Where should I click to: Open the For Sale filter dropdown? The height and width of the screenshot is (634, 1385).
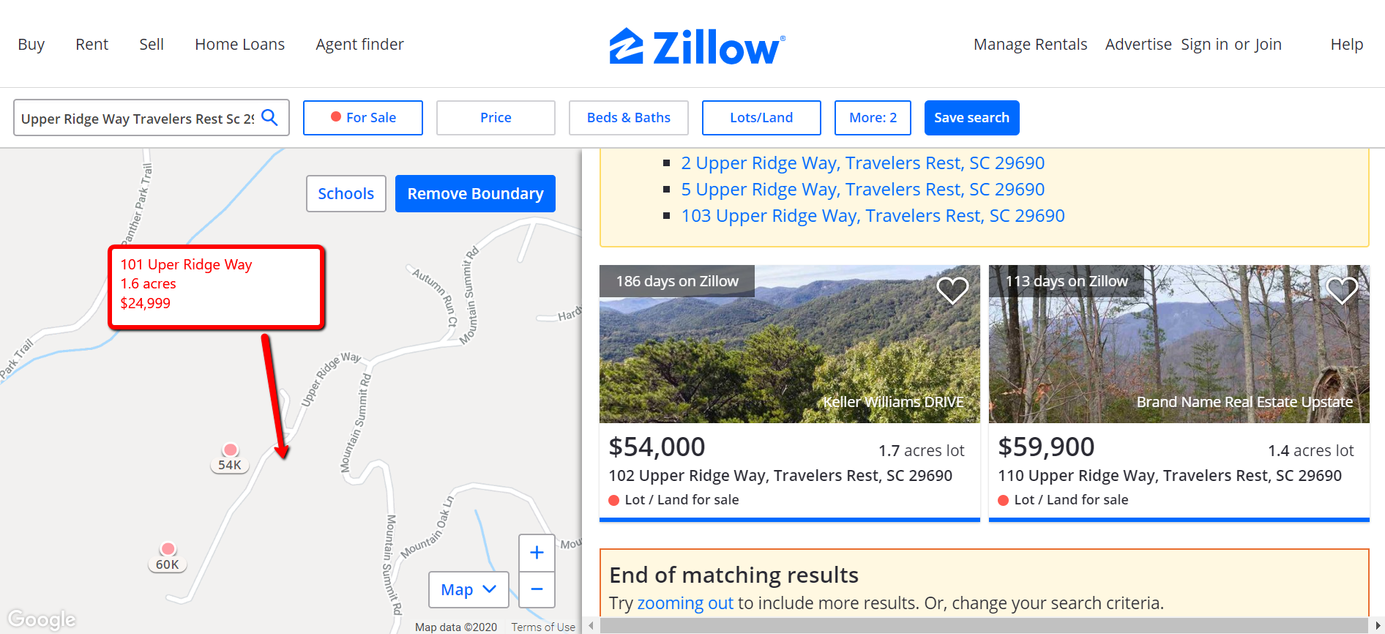click(x=363, y=118)
